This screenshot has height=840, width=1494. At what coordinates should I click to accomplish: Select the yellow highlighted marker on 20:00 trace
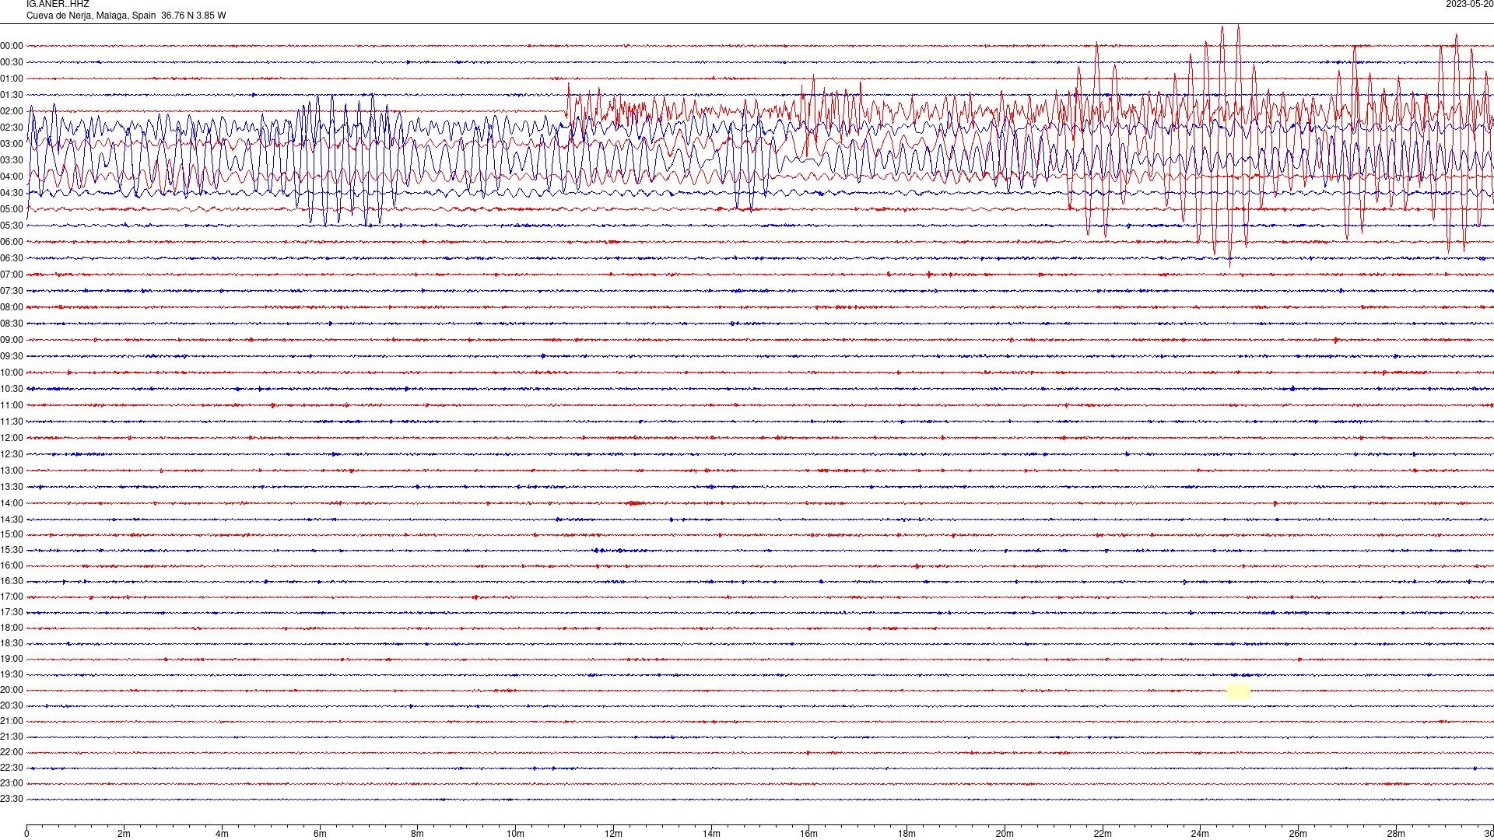click(1238, 691)
